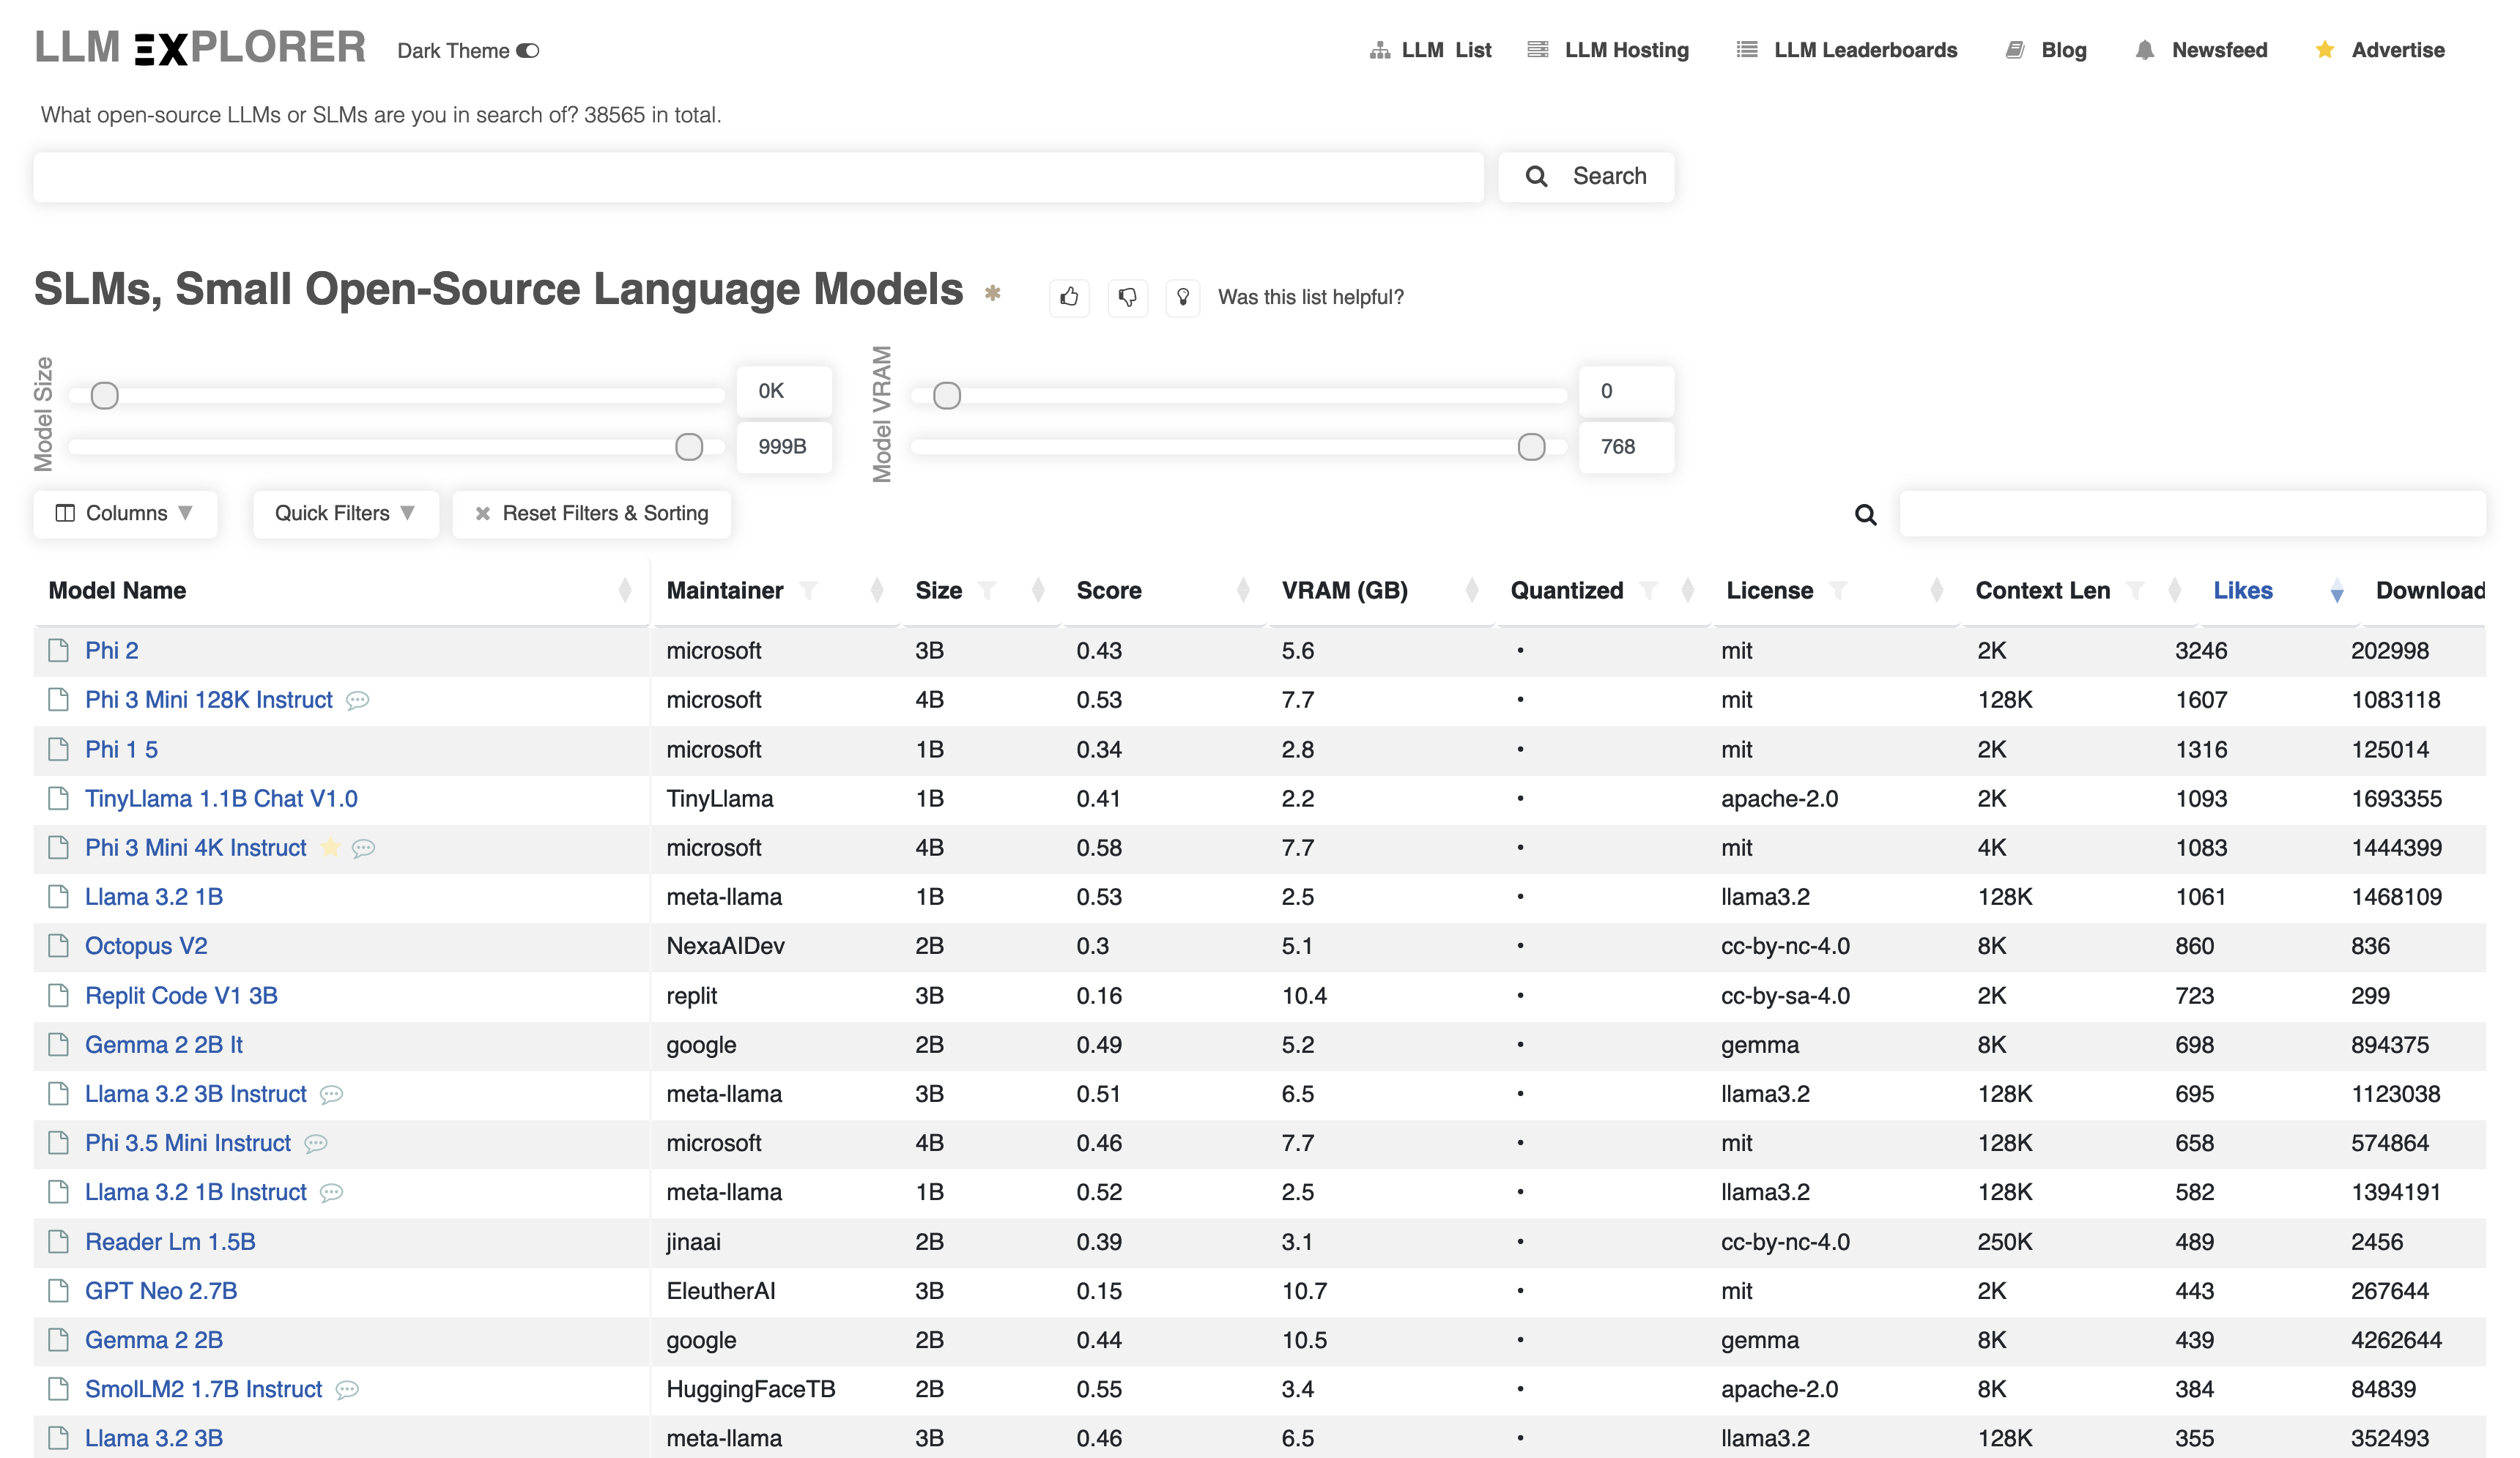Image resolution: width=2520 pixels, height=1458 pixels.
Task: Click the License column filter funnel icon
Action: (1838, 591)
